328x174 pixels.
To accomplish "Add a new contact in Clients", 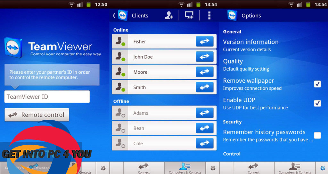I will 168,15.
